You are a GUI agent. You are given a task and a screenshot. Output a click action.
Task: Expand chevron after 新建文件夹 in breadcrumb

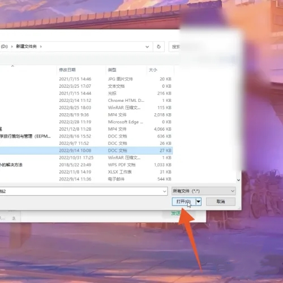tap(41, 46)
